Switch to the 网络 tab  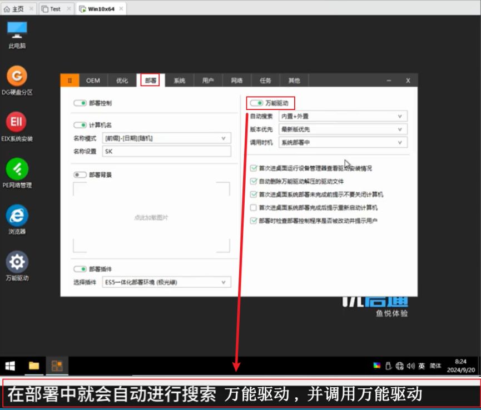point(237,81)
